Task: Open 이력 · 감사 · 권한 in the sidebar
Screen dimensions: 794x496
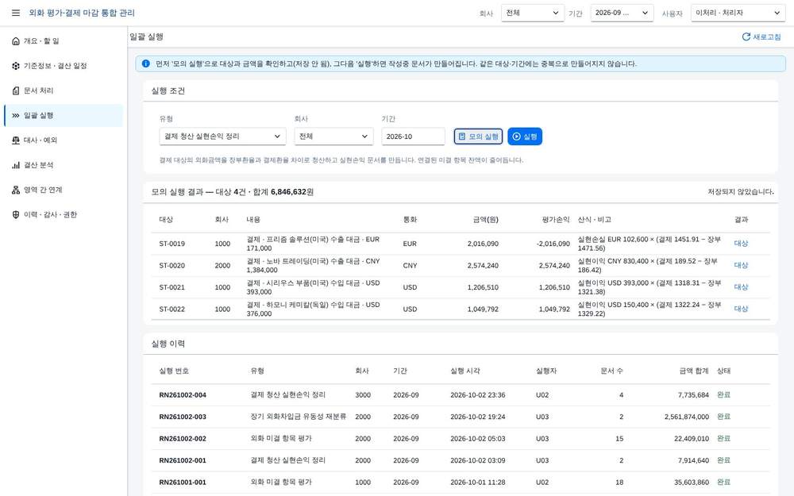Action: click(x=64, y=214)
